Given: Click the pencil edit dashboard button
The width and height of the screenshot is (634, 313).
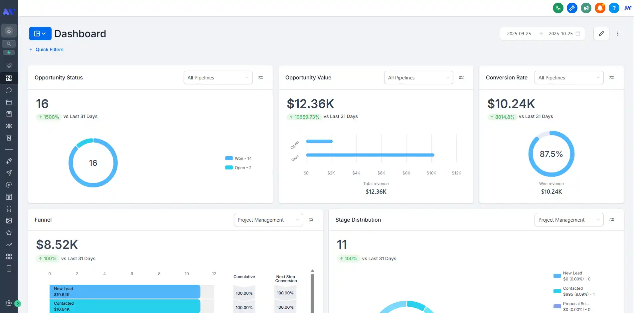Looking at the screenshot, I should (x=601, y=34).
